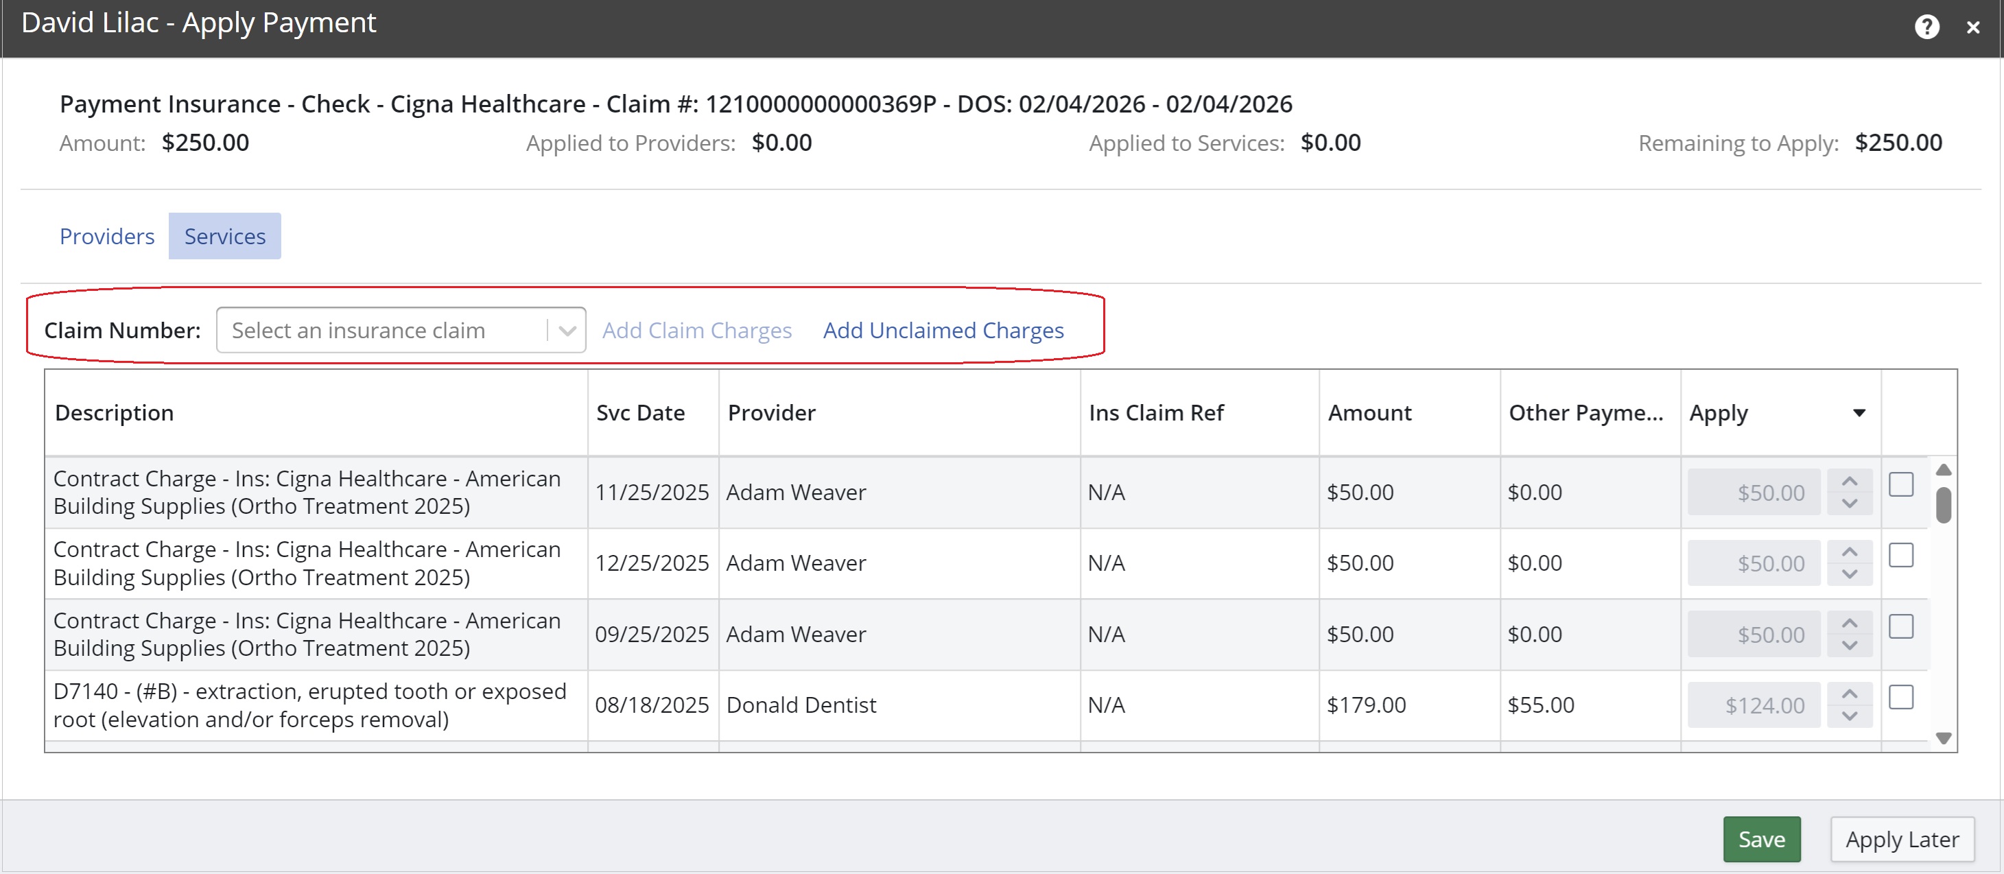This screenshot has height=874, width=2004.
Task: Select the D7140 extraction row checkbox
Action: pyautogui.click(x=1900, y=698)
